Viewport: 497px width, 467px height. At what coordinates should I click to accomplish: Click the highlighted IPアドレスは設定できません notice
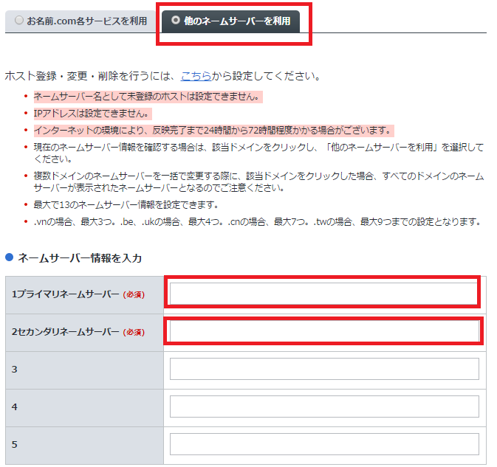(92, 113)
